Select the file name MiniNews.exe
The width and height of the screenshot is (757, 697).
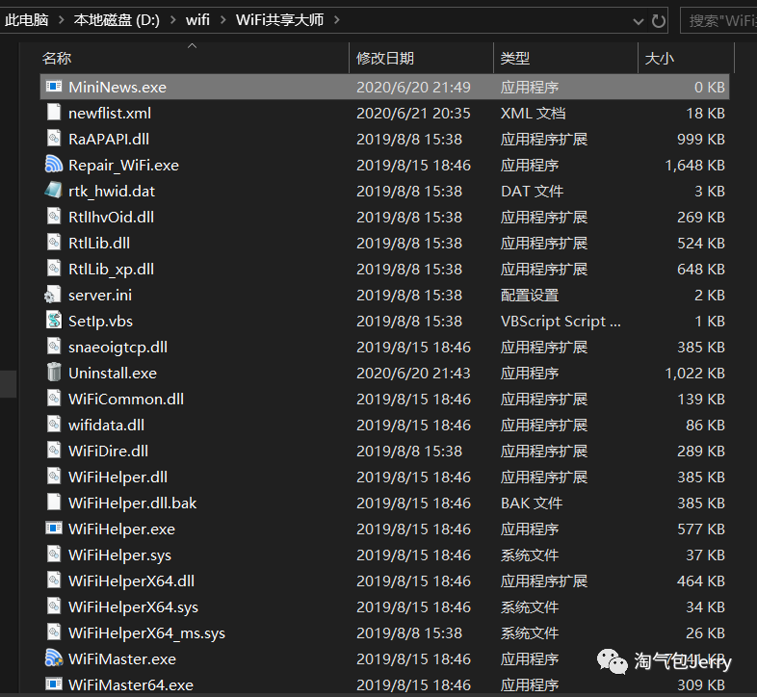117,87
